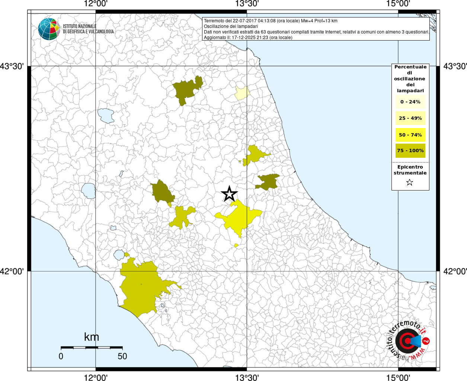Click the km scale bar
The width and height of the screenshot is (467, 381).
(x=92, y=348)
